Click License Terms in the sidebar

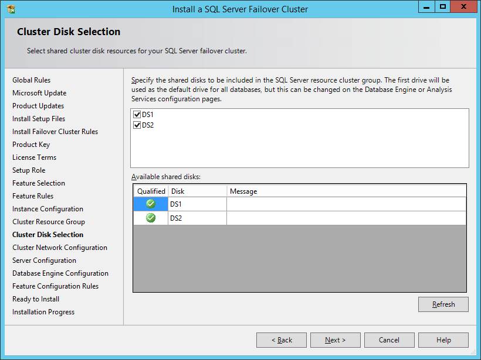click(35, 157)
